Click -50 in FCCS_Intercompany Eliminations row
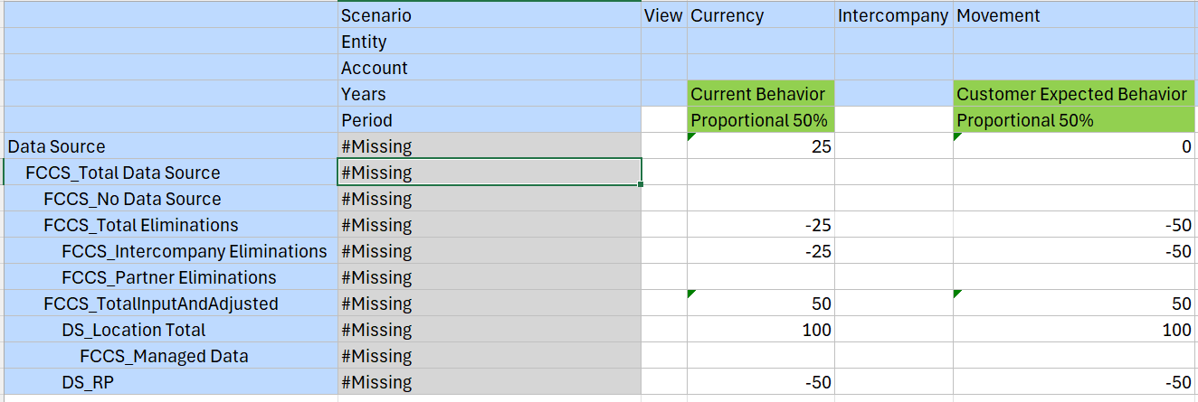This screenshot has height=402, width=1198. tap(1075, 251)
